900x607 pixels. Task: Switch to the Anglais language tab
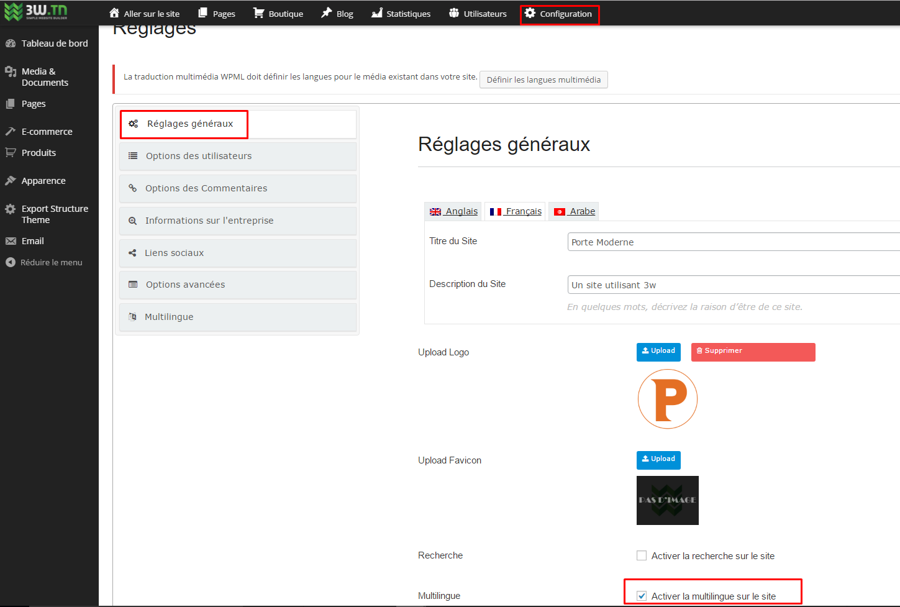pyautogui.click(x=453, y=211)
